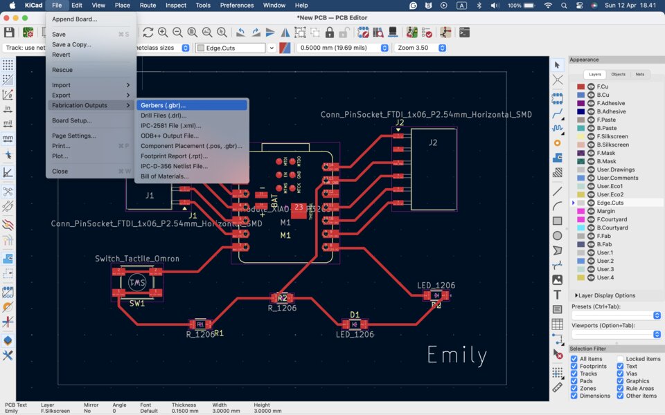The height and width of the screenshot is (415, 665).
Task: Open the Board Setup toolbar icon
Action: point(28,33)
